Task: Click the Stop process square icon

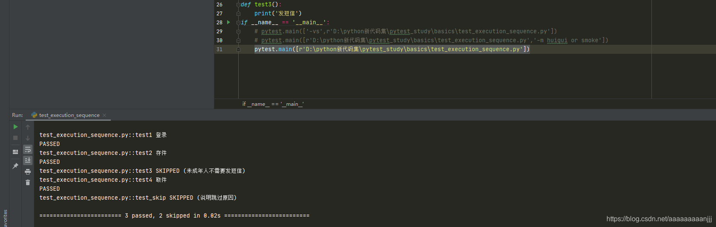Action: click(x=15, y=138)
